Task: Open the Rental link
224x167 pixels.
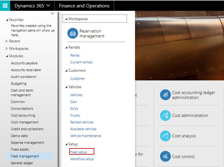Action: (75, 55)
